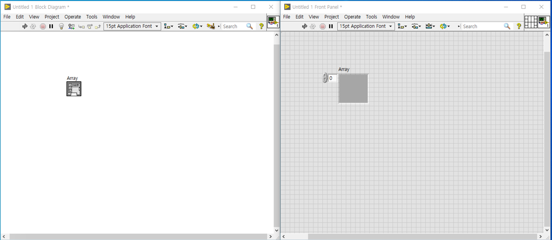Click the array index stepper arrows
This screenshot has width=552, height=240.
(x=325, y=78)
